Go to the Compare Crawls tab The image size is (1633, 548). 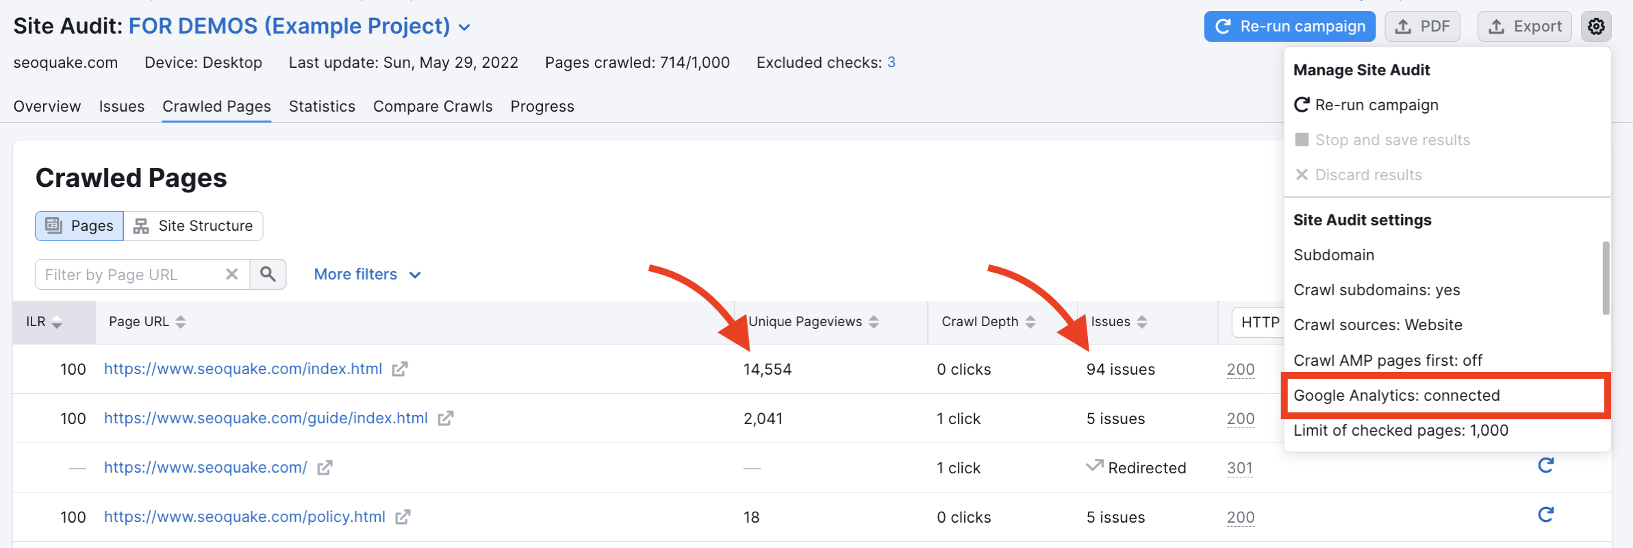pos(433,106)
